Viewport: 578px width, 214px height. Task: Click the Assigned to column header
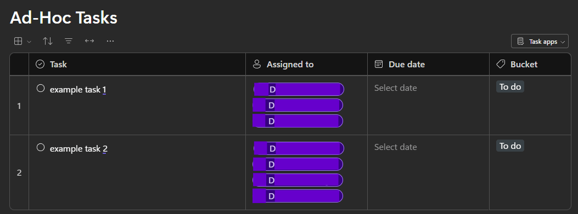(x=307, y=65)
